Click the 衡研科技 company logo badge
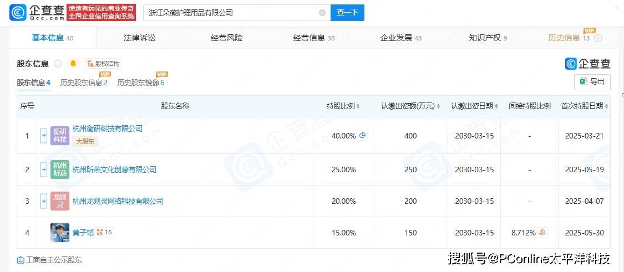This screenshot has width=624, height=272. click(x=60, y=135)
